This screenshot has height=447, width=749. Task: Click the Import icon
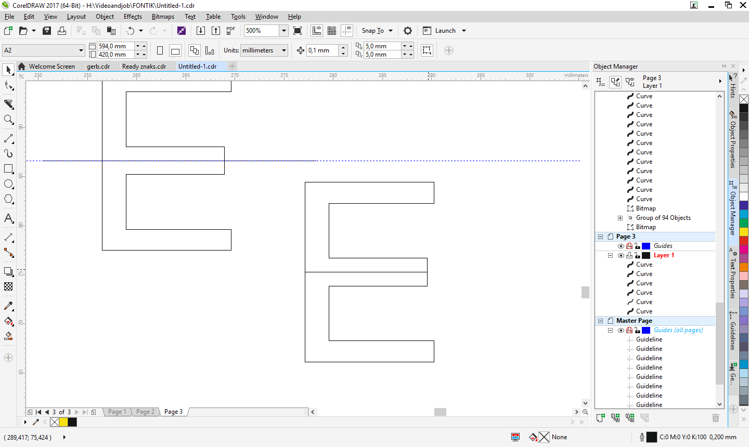[200, 31]
